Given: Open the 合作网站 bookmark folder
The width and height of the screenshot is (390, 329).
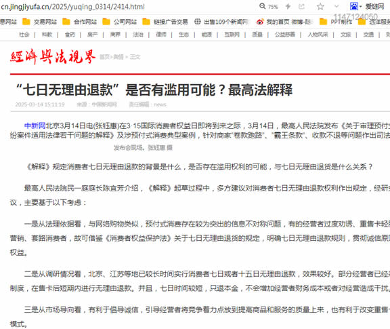Looking at the screenshot, I should pos(79,22).
